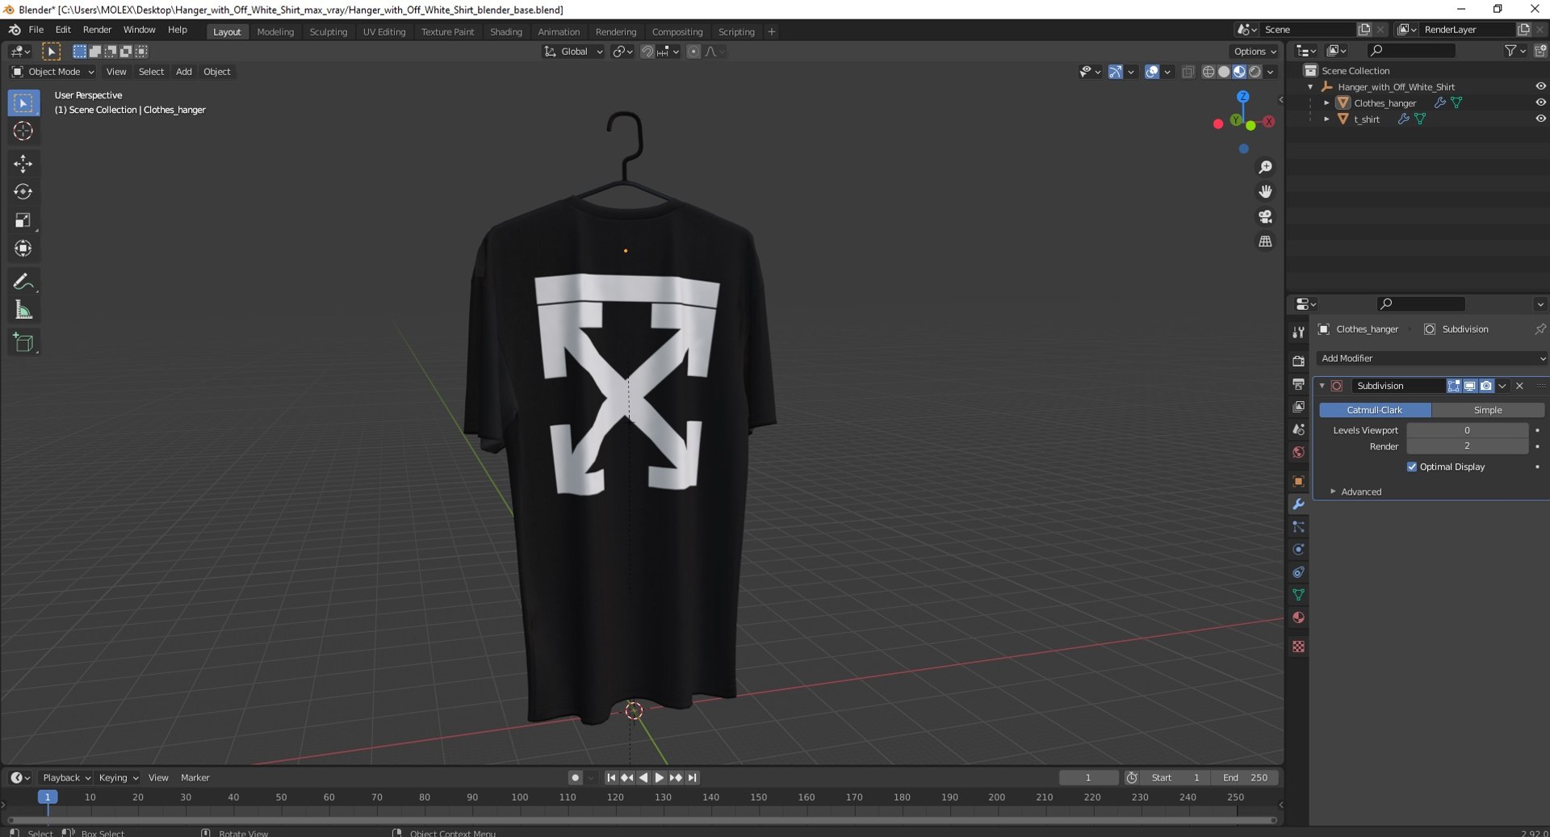Open Global transform orientation dropdown

[x=573, y=52]
